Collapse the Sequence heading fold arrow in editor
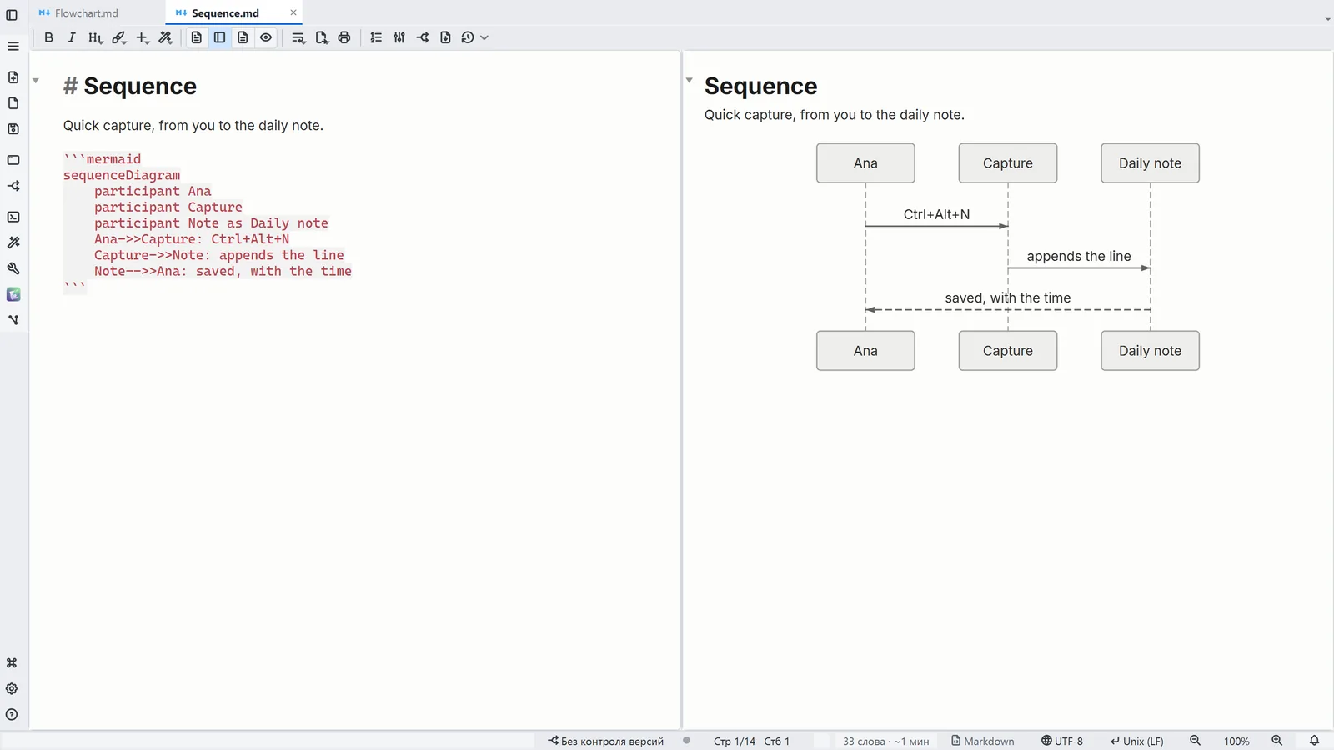The width and height of the screenshot is (1334, 750). click(36, 81)
